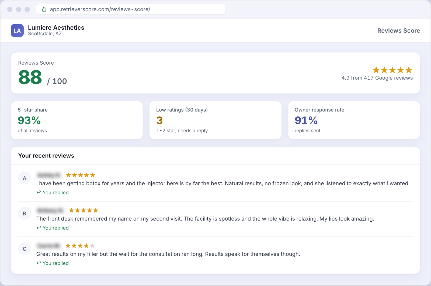This screenshot has height=286, width=431.
Task: Click the '/ 100' score denominator
Action: 57,81
